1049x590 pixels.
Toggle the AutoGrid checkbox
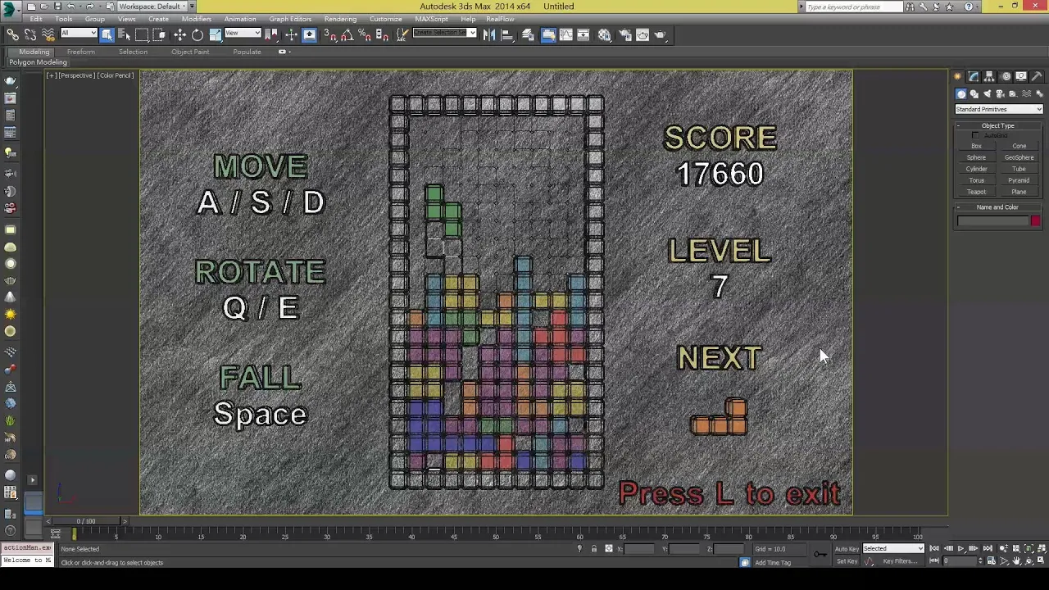click(975, 135)
